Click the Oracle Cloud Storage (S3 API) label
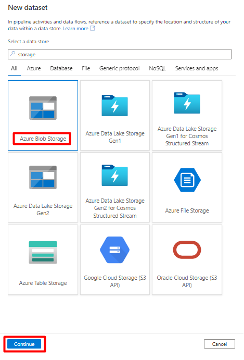The width and height of the screenshot is (244, 360). 187,281
